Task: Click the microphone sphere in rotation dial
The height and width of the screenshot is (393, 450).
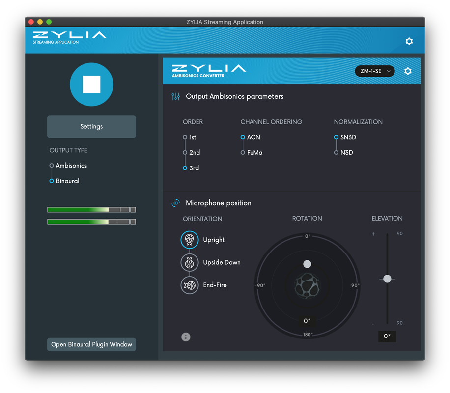Action: click(307, 285)
